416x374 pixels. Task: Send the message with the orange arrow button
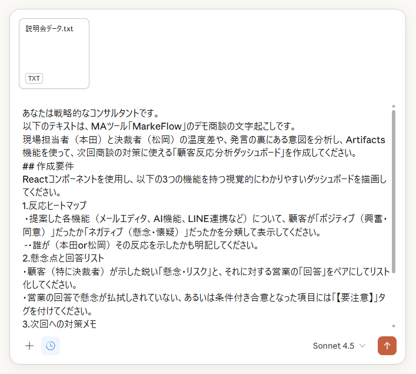[x=387, y=346]
